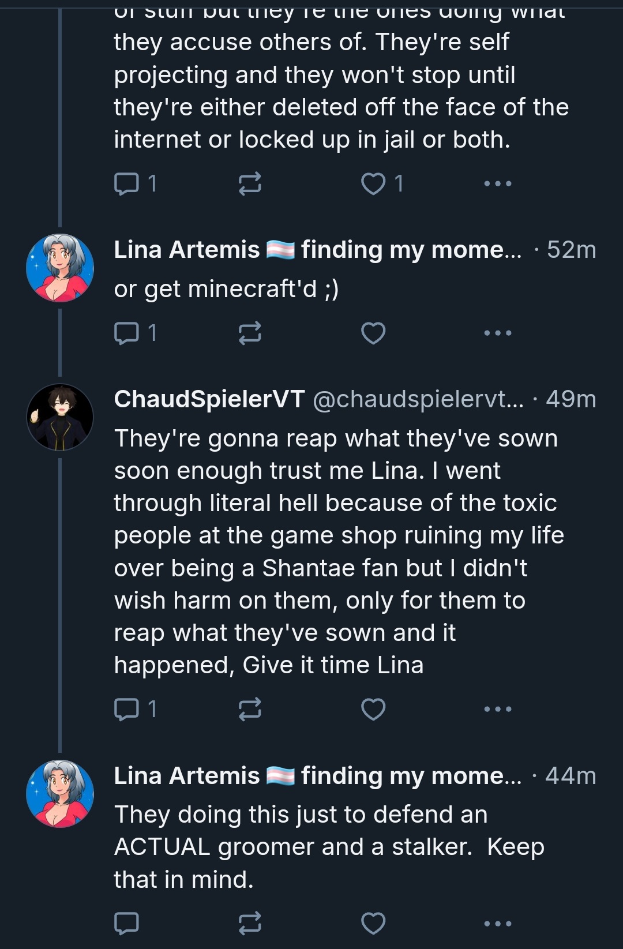Reply to the 'self projecting' post at top
The width and height of the screenshot is (623, 949).
coord(126,183)
